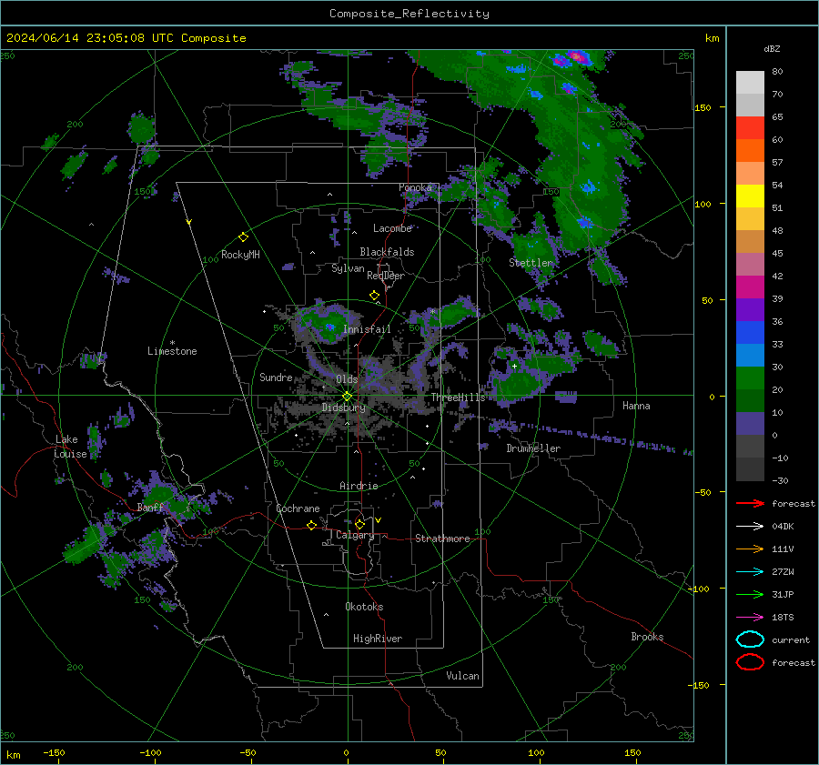Click the red forecast ellipse icon
The width and height of the screenshot is (819, 765).
click(x=750, y=662)
